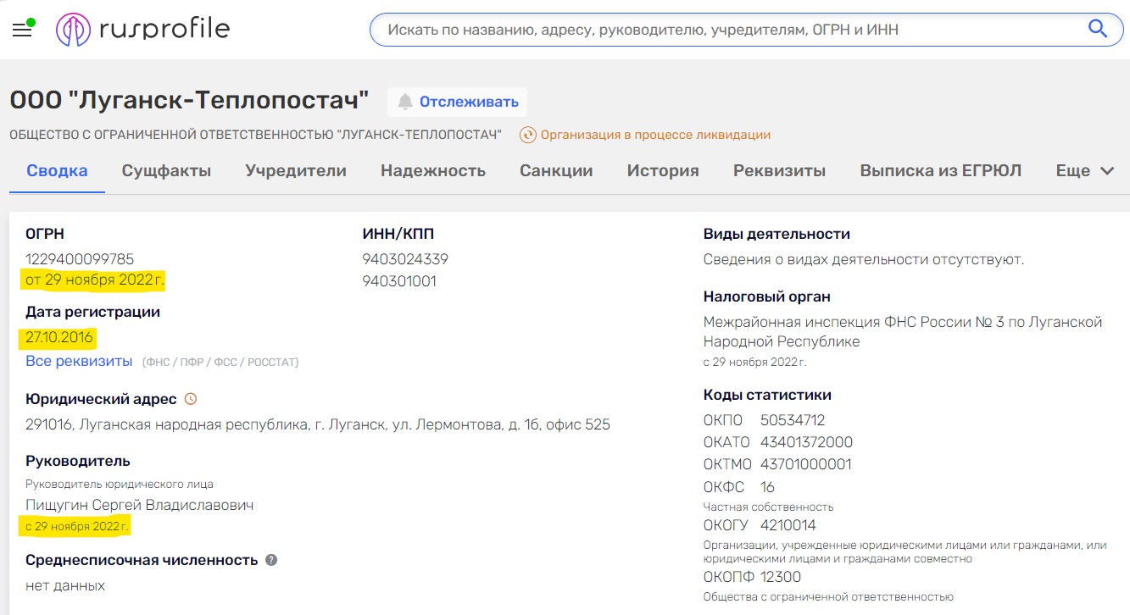
Task: Click ОКФС value 16
Action: coord(768,487)
